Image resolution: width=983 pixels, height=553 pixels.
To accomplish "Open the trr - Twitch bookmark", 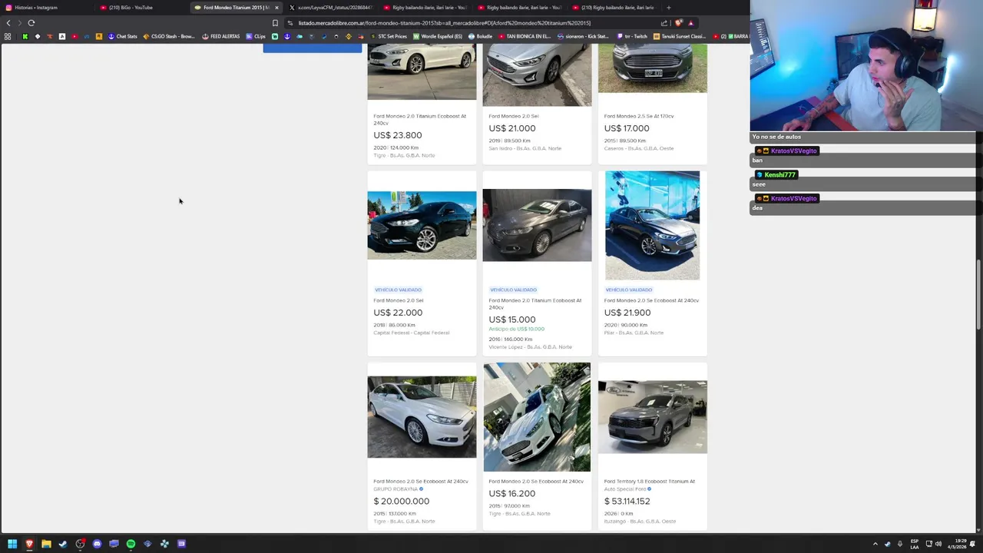I will pos(632,36).
